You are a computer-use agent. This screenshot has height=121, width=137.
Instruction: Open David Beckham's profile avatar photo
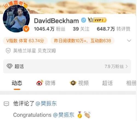click(16, 19)
